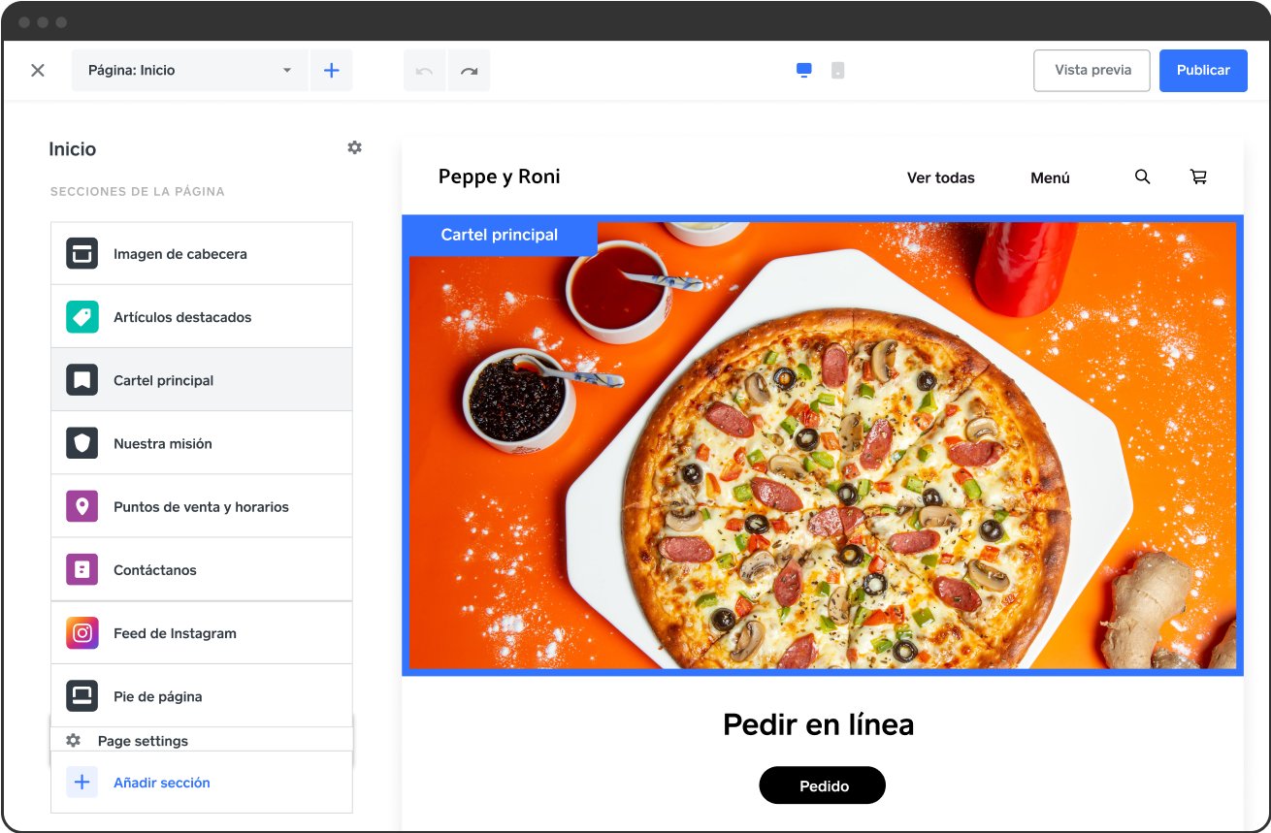Click the undo arrow icon
This screenshot has width=1271, height=833.
424,70
